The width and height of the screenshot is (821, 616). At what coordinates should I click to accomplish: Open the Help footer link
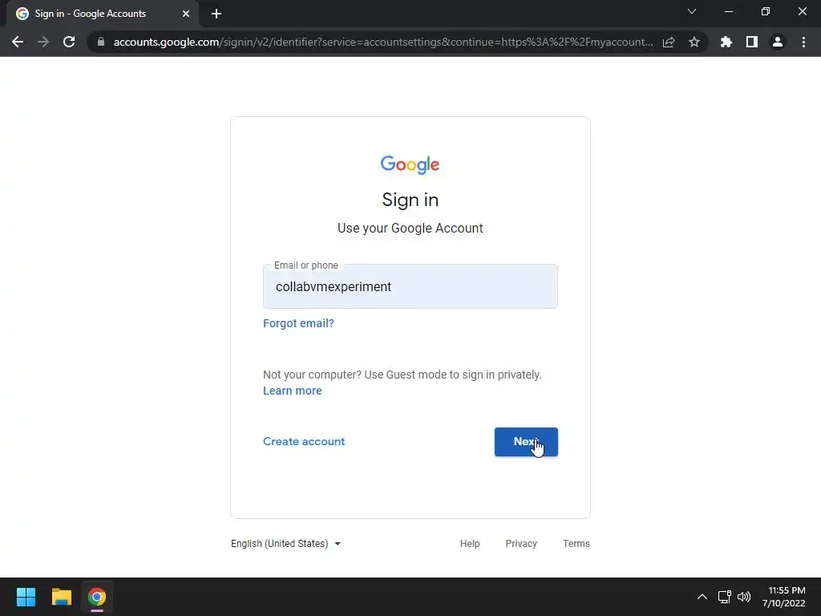pos(470,544)
